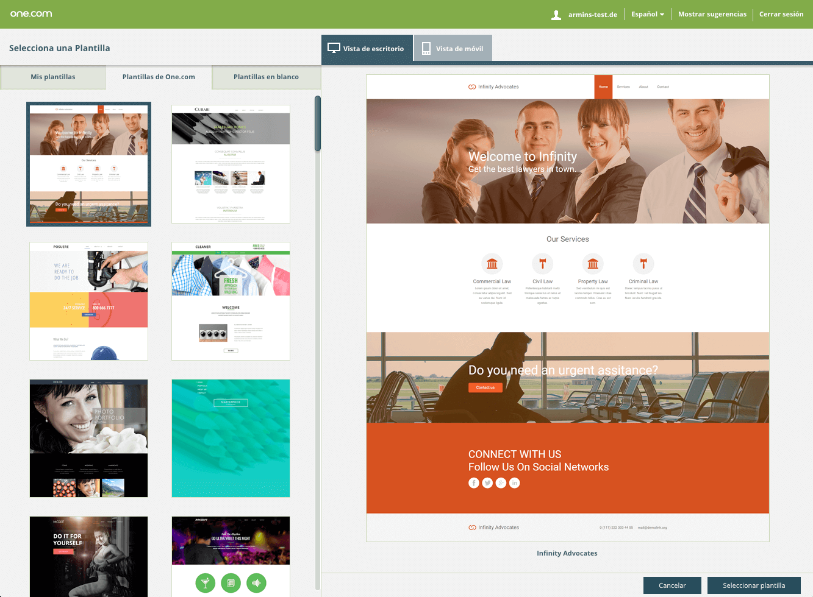
Task: Click footer email mail@demolink.org
Action: [x=653, y=528]
